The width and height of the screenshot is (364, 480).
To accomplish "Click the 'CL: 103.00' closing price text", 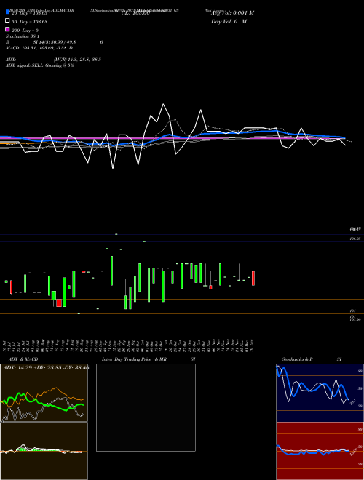I will tap(135, 13).
